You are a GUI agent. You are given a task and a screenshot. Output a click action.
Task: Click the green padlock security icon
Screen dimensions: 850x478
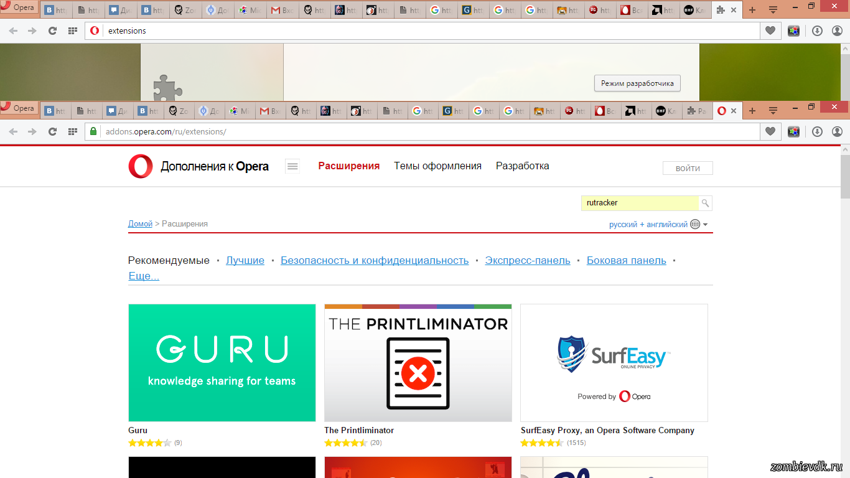click(x=94, y=131)
